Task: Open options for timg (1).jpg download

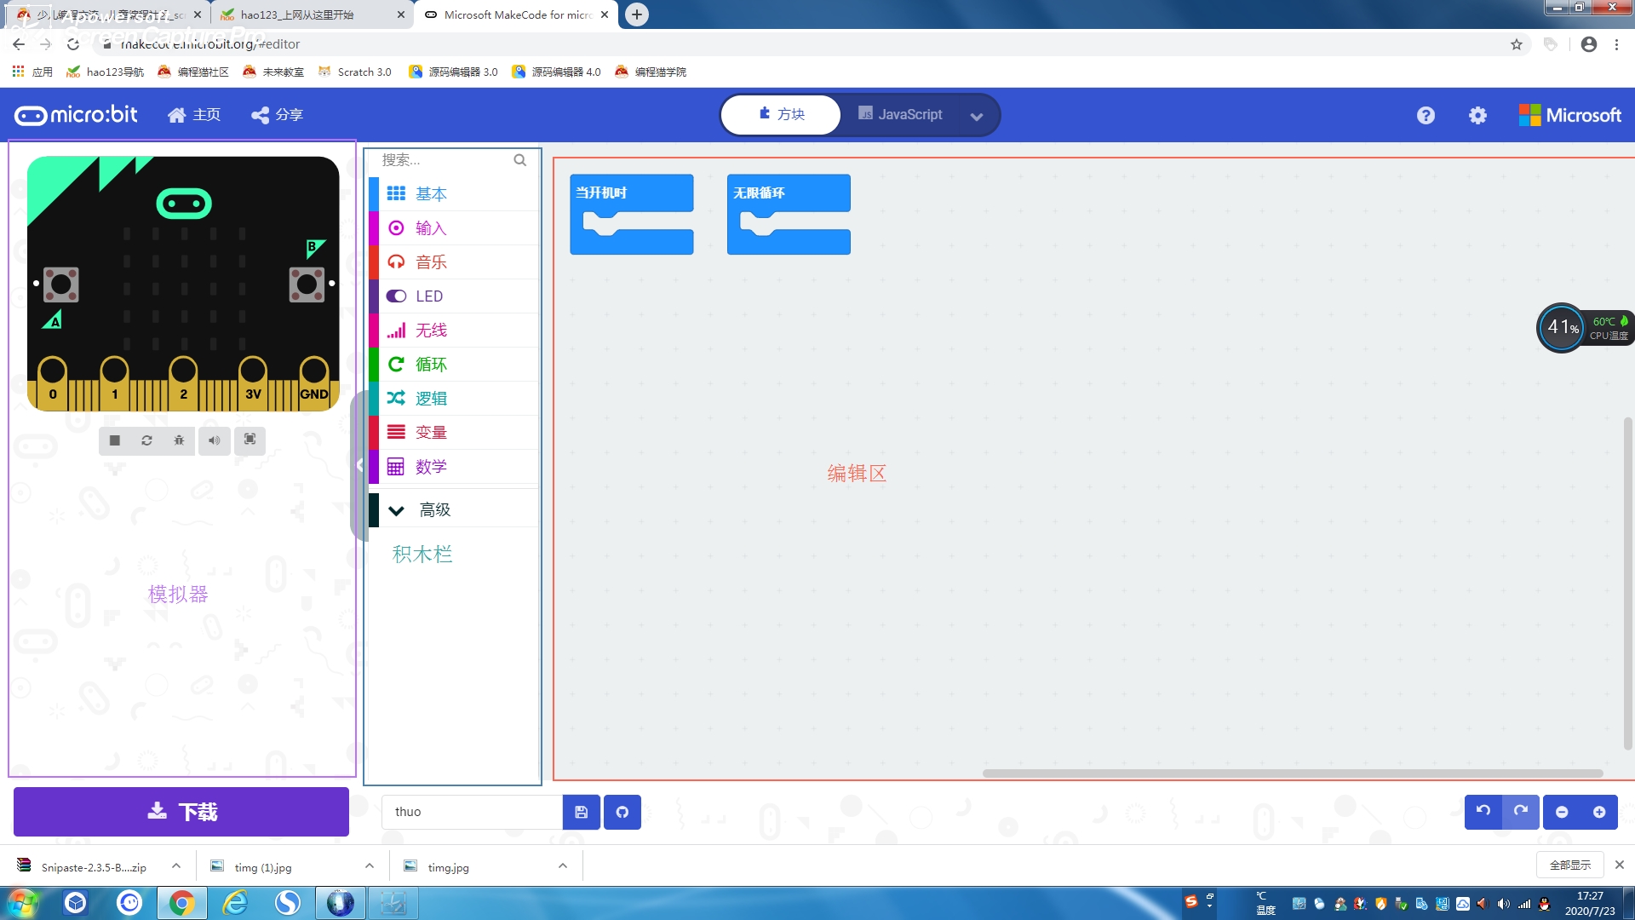Action: tap(369, 866)
